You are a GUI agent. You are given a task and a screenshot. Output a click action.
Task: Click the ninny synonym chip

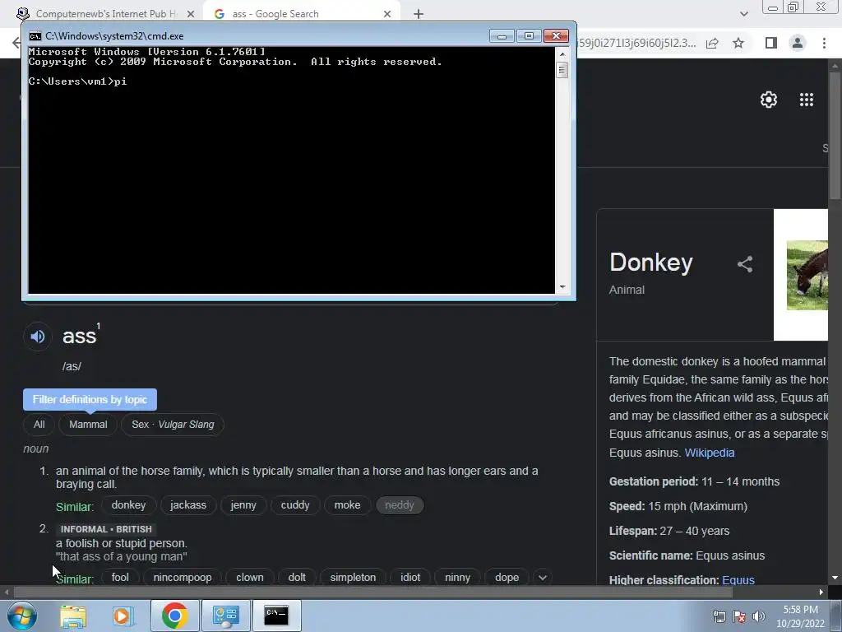click(457, 577)
